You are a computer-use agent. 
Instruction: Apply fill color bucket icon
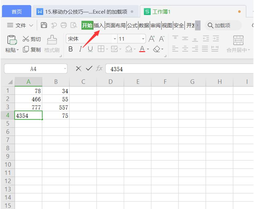[129, 49]
